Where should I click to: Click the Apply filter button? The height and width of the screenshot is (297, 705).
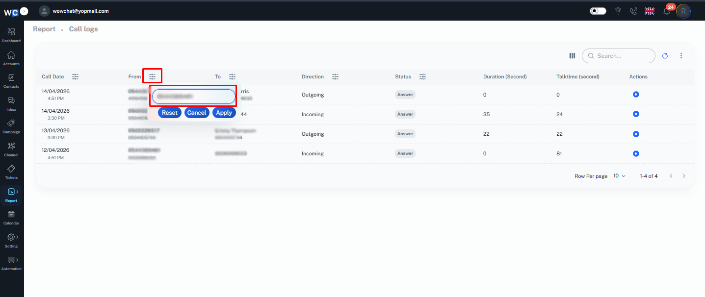pyautogui.click(x=224, y=113)
